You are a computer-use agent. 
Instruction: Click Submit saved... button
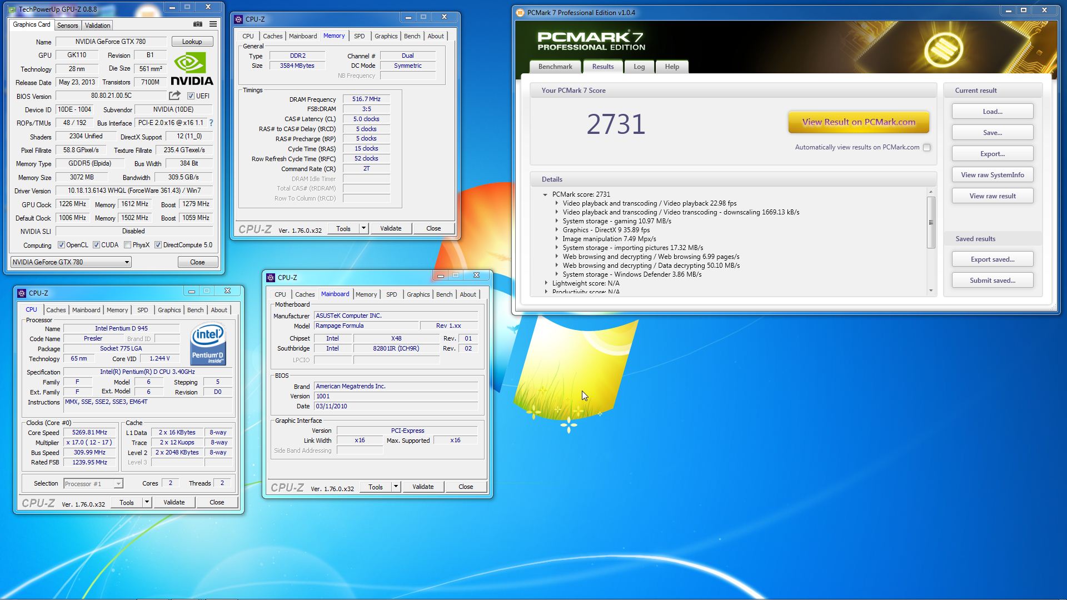pyautogui.click(x=993, y=281)
